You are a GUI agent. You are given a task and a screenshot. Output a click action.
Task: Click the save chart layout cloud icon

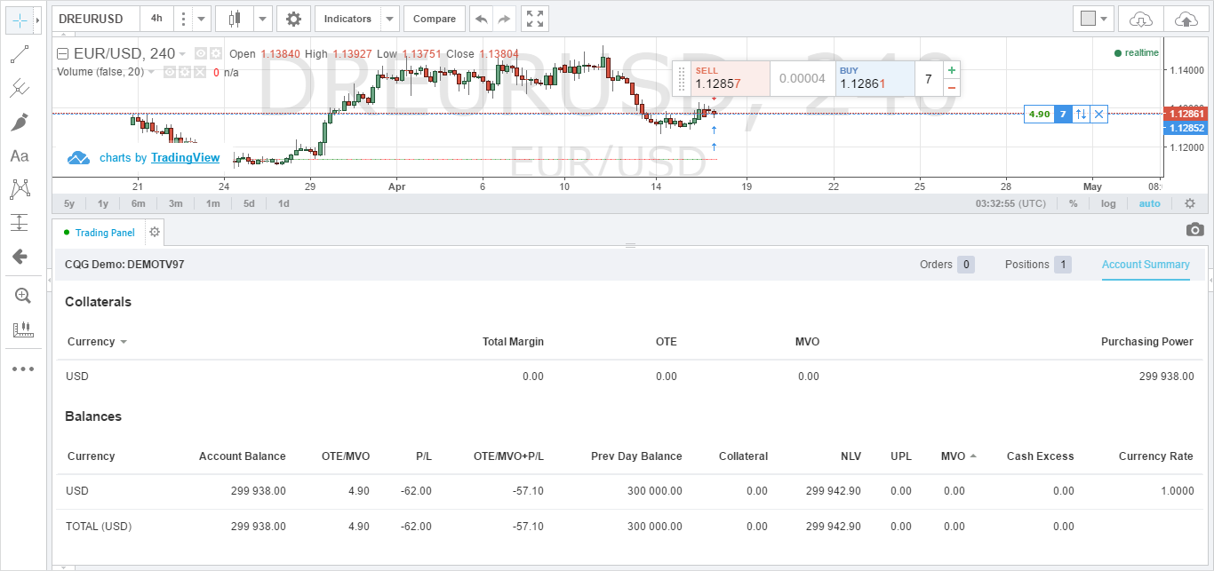tap(1186, 18)
